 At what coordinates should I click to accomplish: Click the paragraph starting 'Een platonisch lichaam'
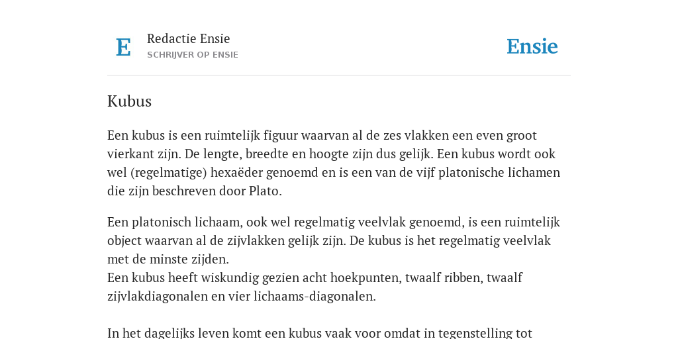click(x=334, y=240)
